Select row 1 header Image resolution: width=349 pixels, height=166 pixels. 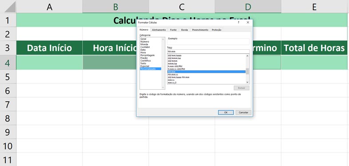(x=8, y=20)
